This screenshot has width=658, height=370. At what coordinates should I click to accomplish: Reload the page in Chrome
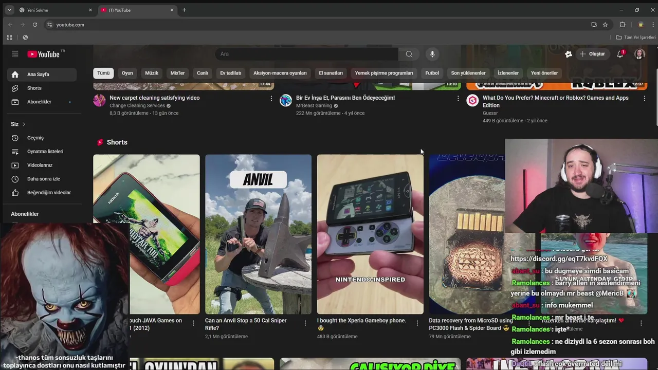[x=35, y=25]
